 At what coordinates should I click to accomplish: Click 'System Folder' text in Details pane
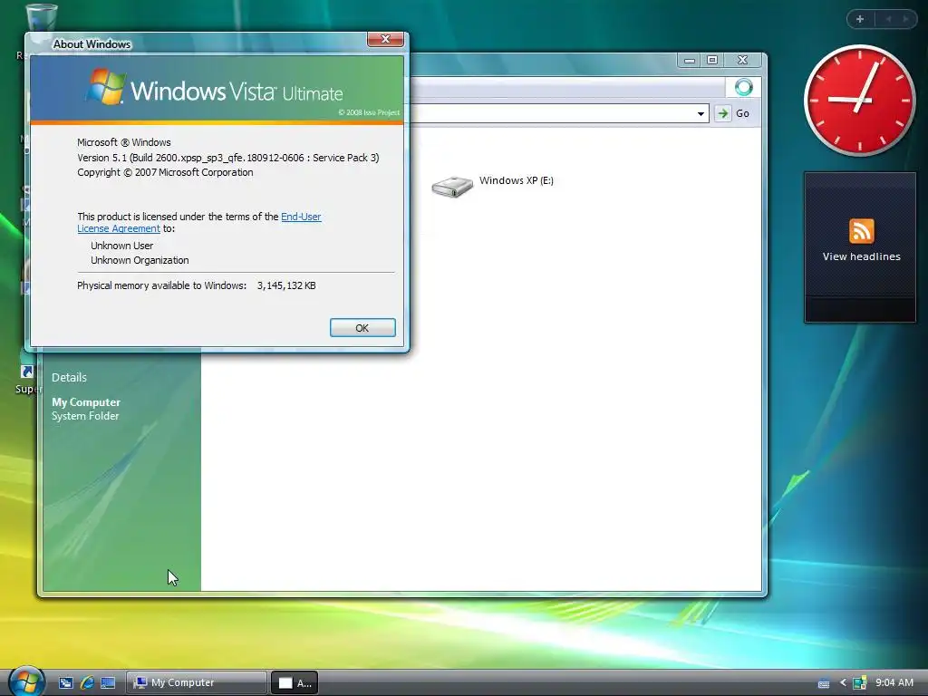point(85,416)
